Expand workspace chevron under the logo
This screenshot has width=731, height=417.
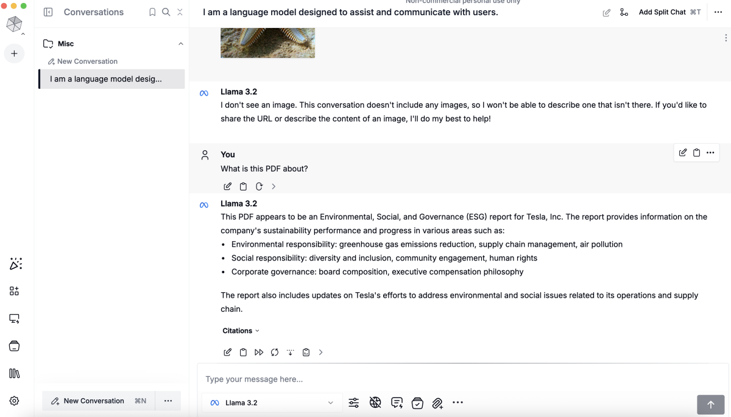click(x=23, y=35)
